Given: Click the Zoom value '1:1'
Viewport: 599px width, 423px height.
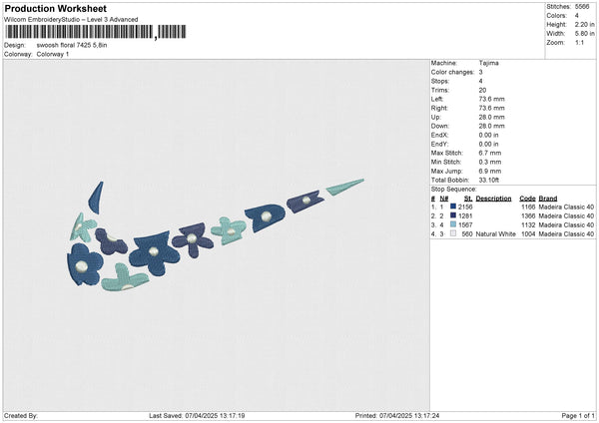Looking at the screenshot, I should point(579,42).
